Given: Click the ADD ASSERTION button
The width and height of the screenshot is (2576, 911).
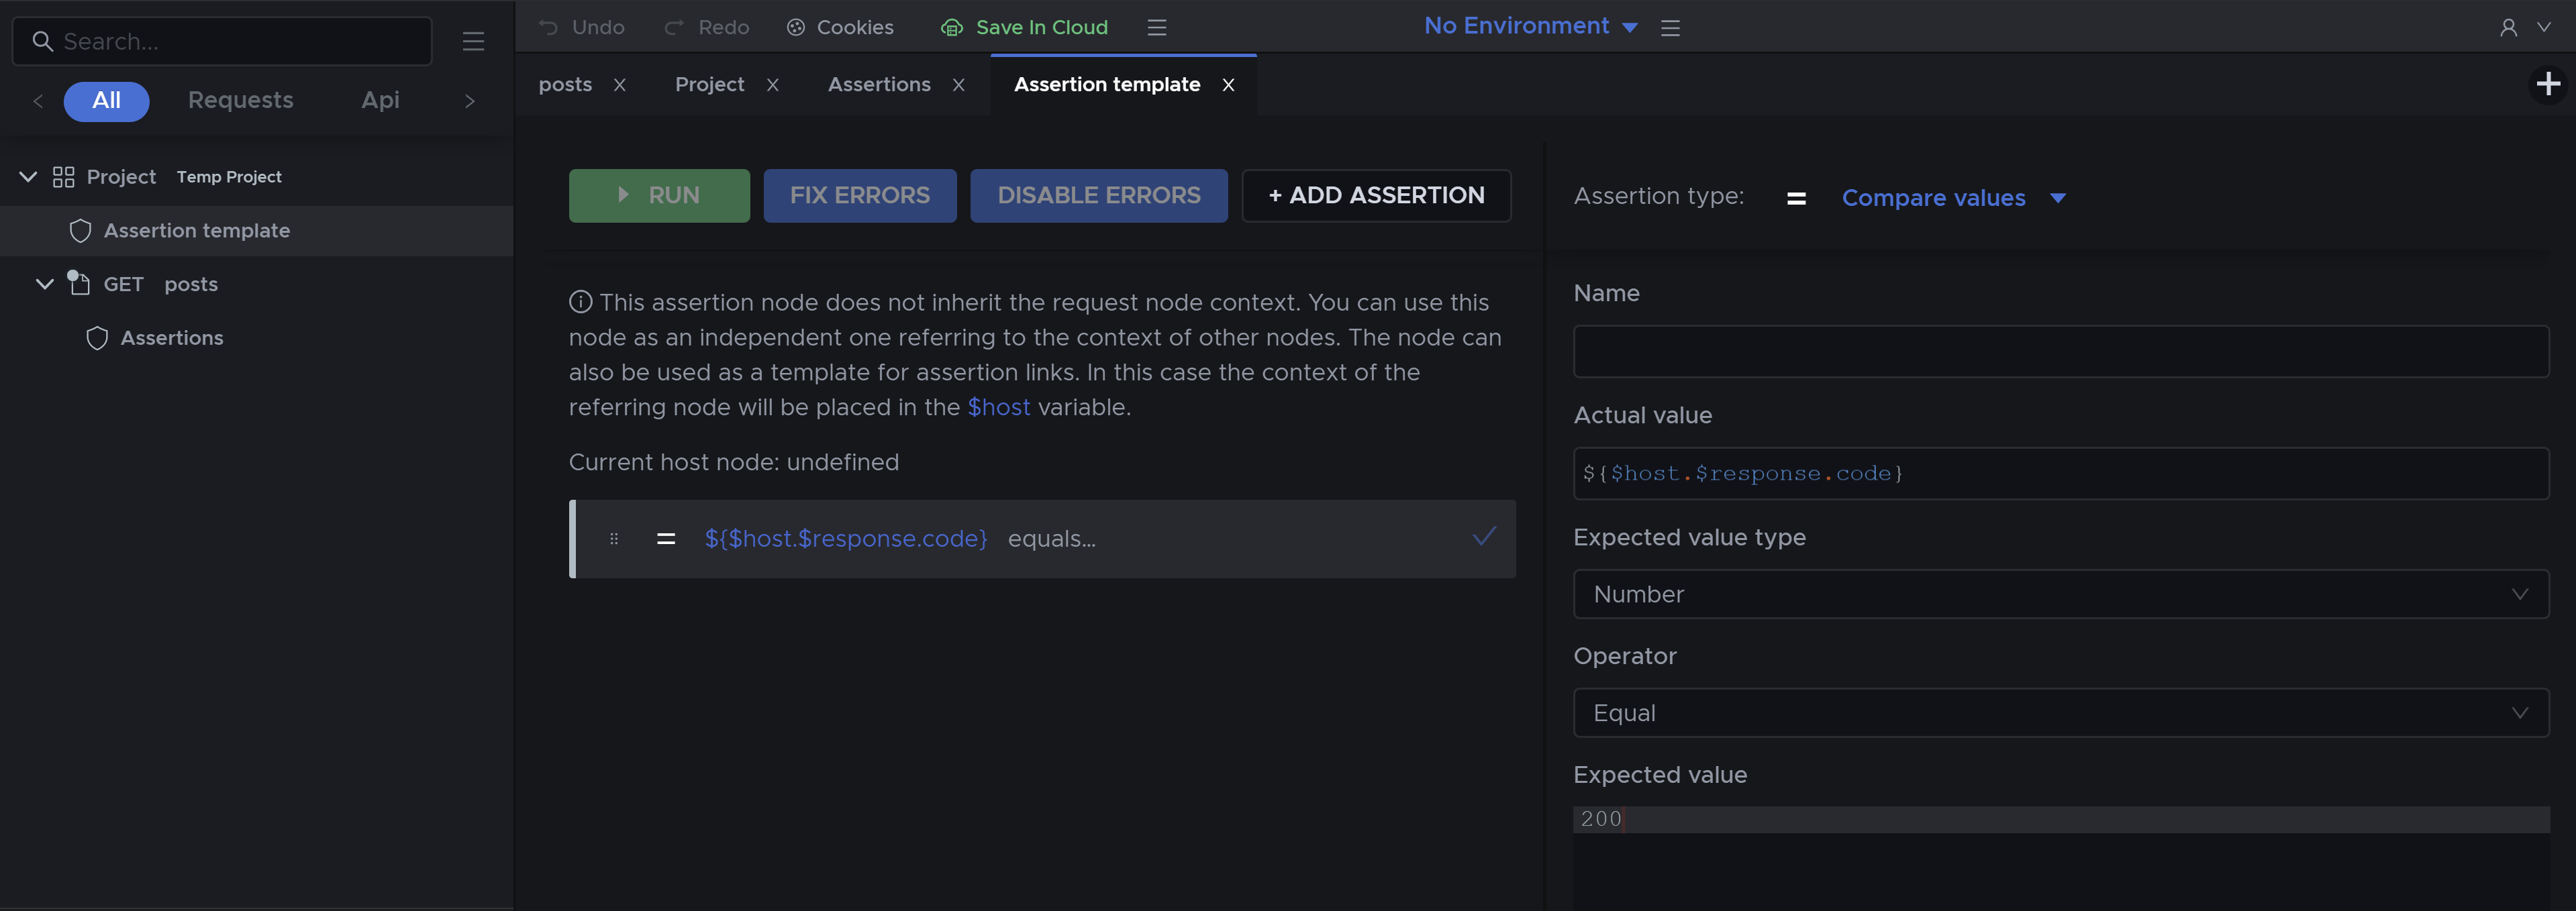Looking at the screenshot, I should (x=1376, y=196).
